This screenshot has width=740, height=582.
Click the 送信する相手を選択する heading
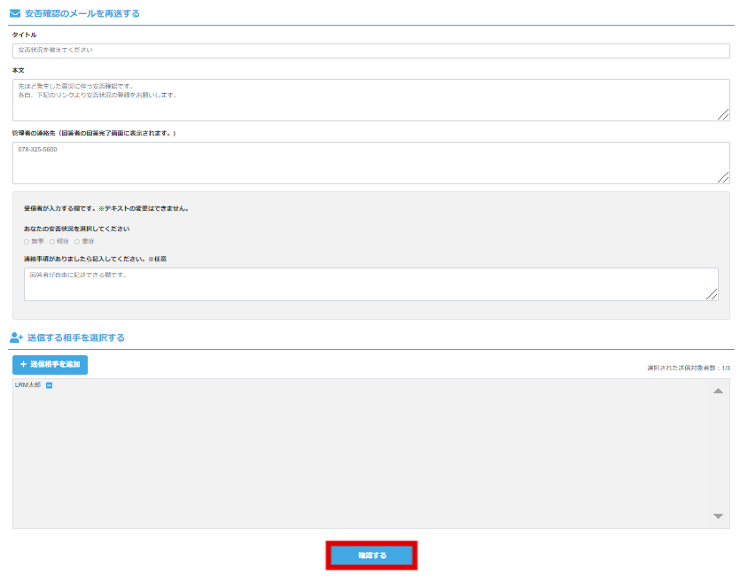tap(76, 338)
